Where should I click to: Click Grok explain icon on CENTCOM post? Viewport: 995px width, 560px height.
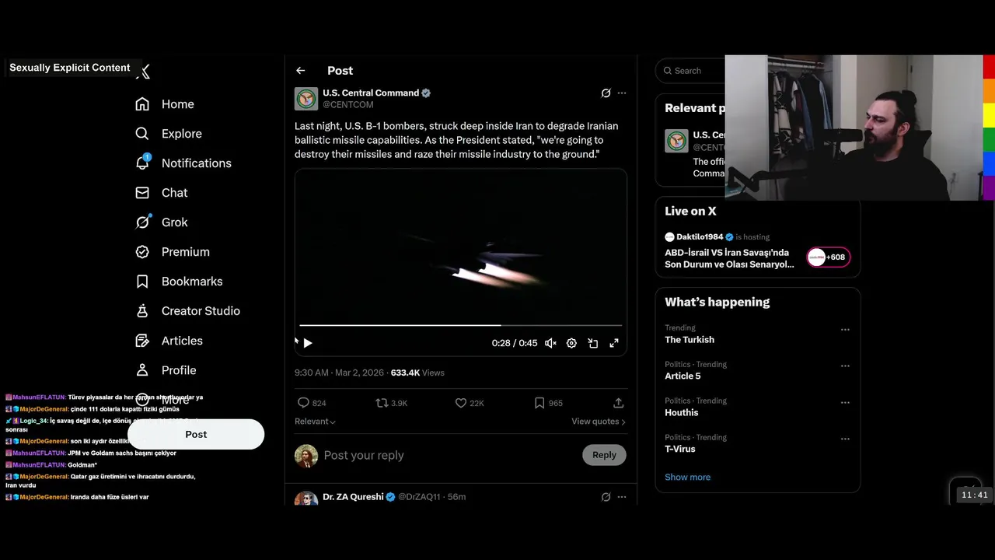click(606, 93)
